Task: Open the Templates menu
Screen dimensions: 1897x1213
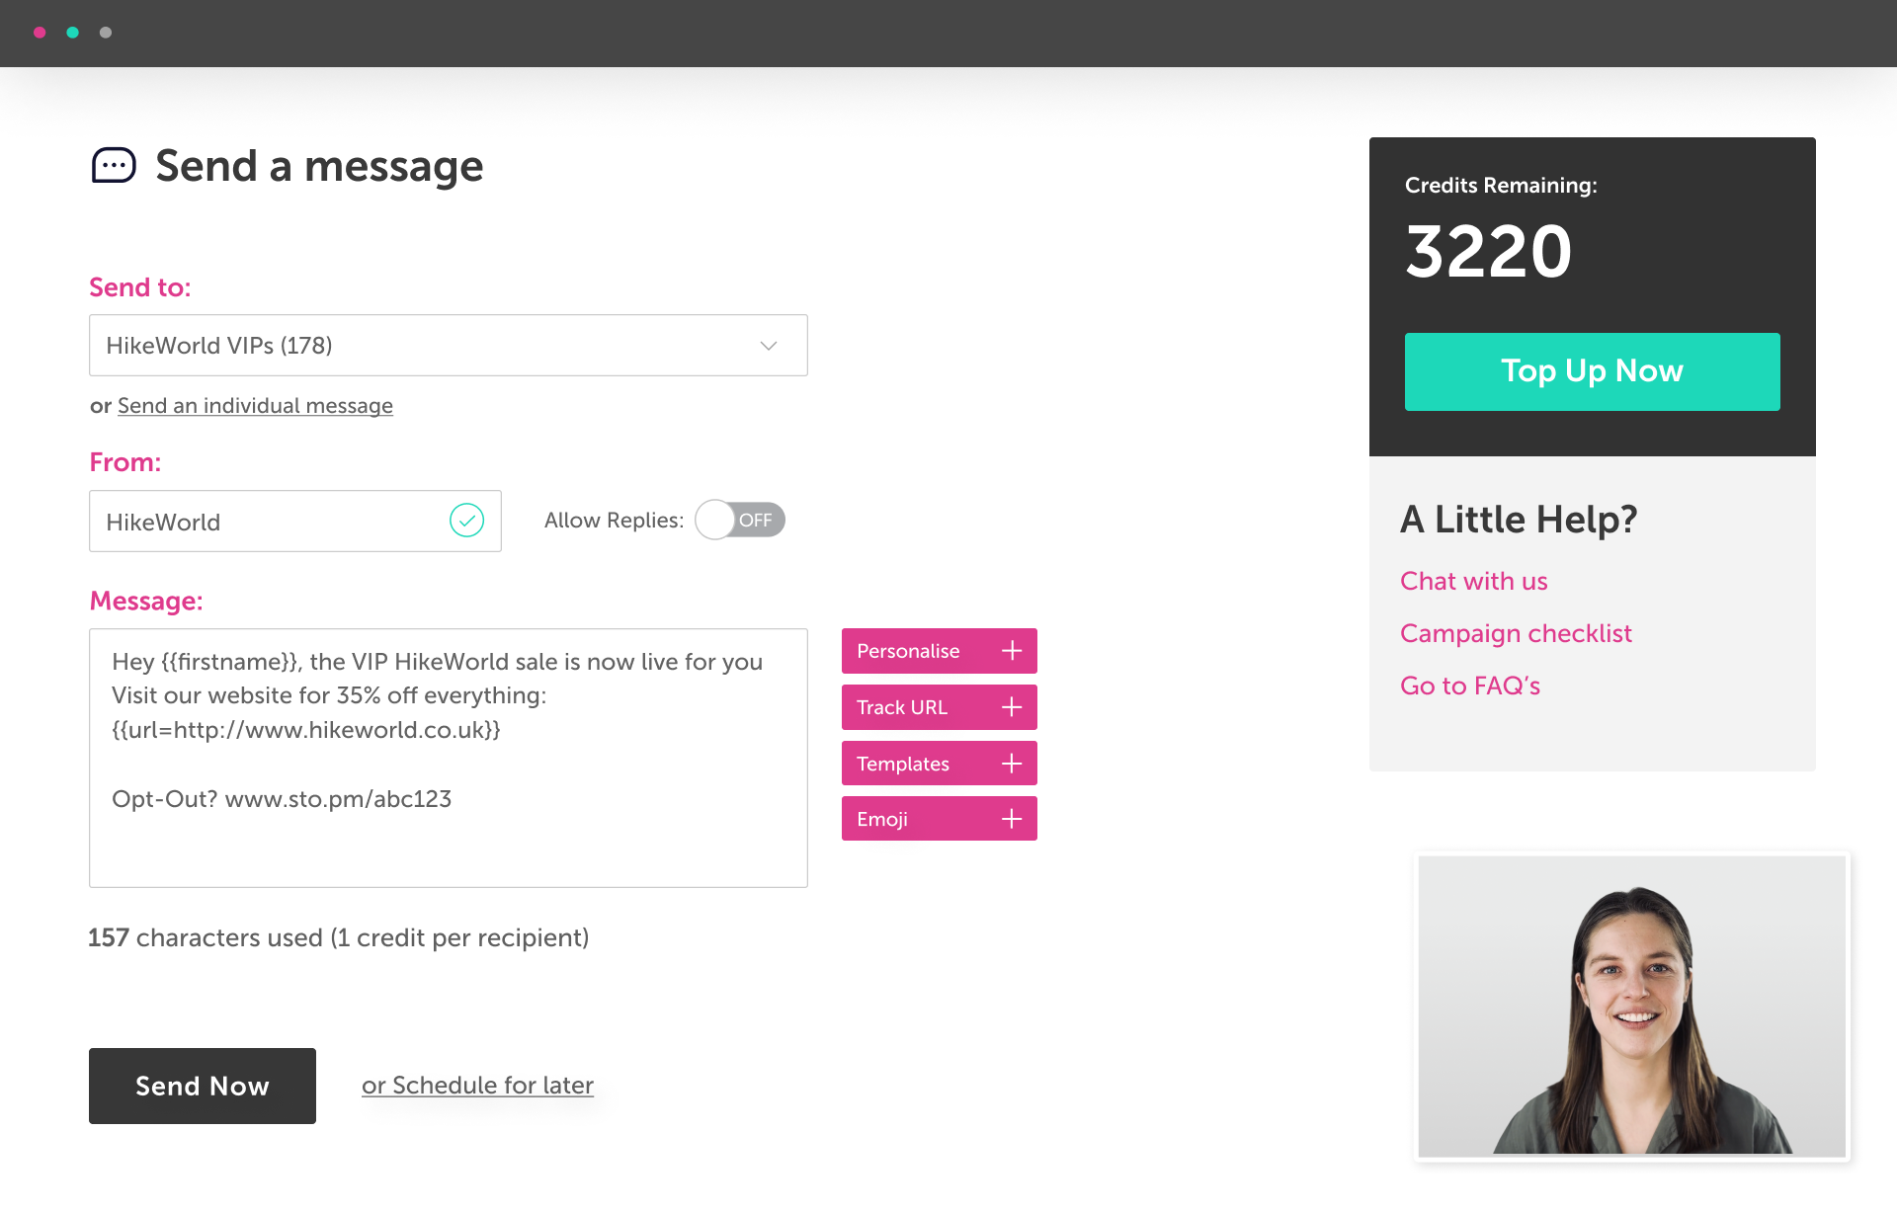Action: click(x=919, y=764)
